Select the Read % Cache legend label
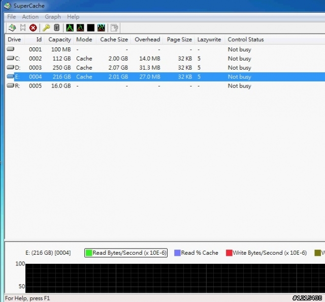Image resolution: width=325 pixels, height=302 pixels. coord(200,253)
